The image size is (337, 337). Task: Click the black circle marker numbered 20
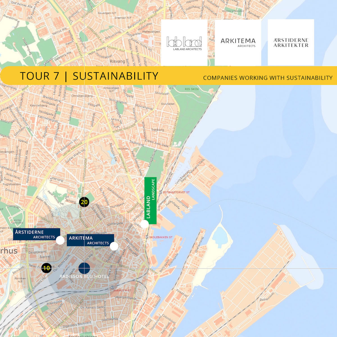tap(84, 202)
